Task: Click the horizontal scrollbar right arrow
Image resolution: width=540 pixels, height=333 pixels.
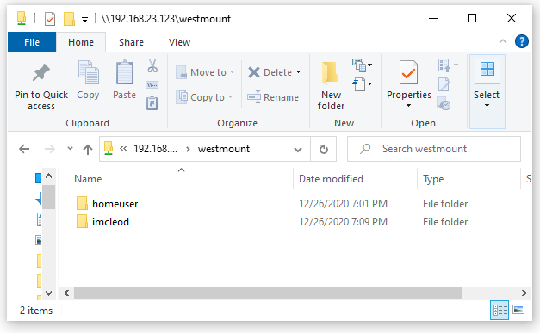Action: (x=524, y=293)
